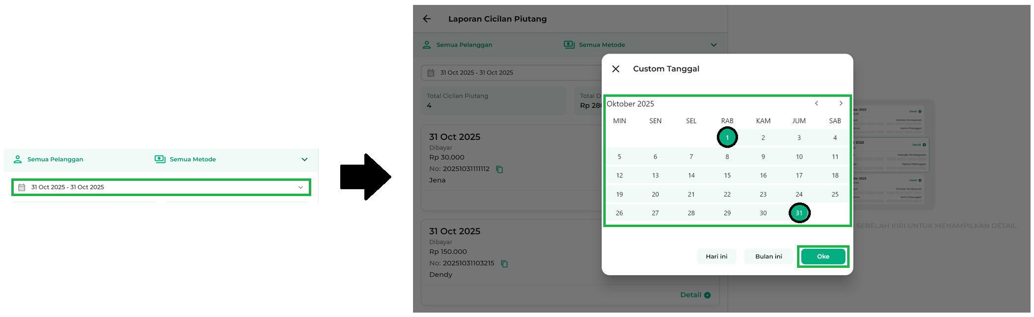
Task: Copy transaction number 20251031103215
Action: click(x=504, y=263)
